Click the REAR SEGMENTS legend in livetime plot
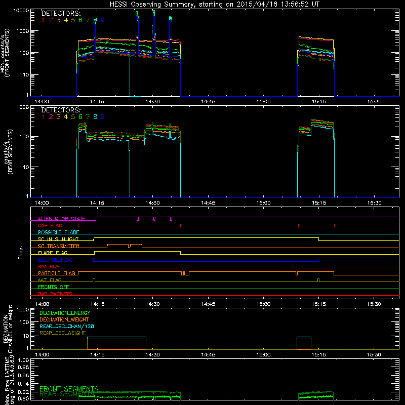The width and height of the screenshot is (405, 405). [x=67, y=394]
